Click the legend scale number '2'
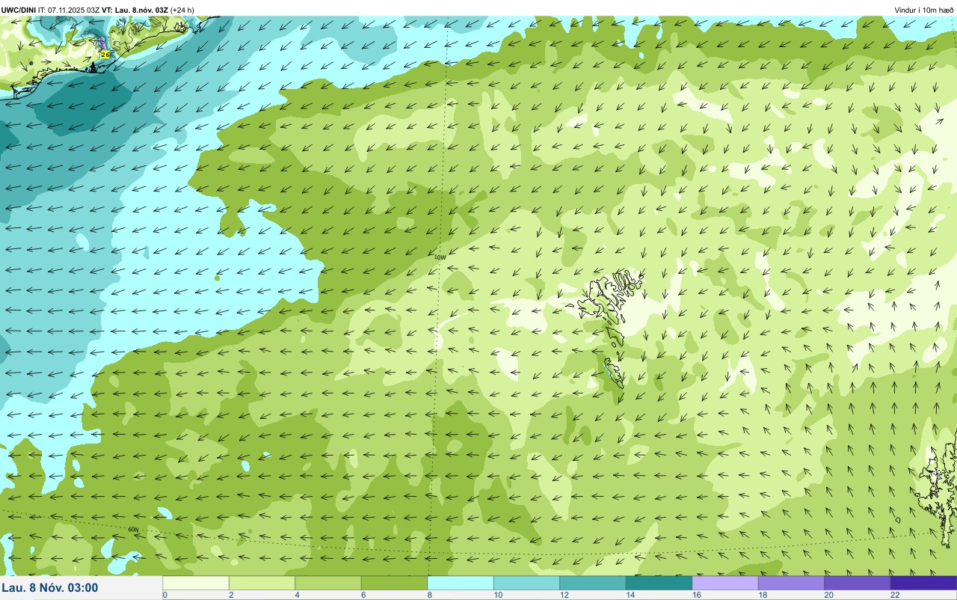 (230, 595)
